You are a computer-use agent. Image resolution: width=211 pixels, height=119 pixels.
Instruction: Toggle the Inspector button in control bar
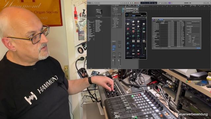(90, 3)
